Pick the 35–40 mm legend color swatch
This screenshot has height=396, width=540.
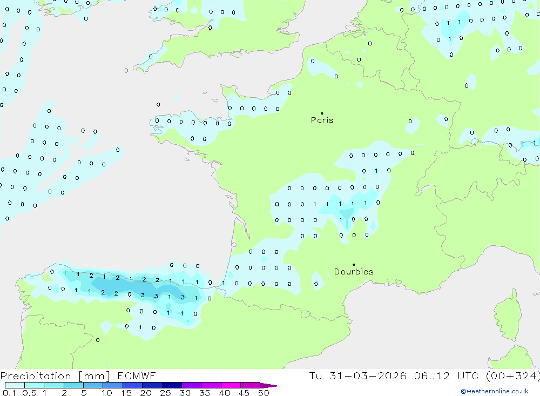tap(211, 385)
